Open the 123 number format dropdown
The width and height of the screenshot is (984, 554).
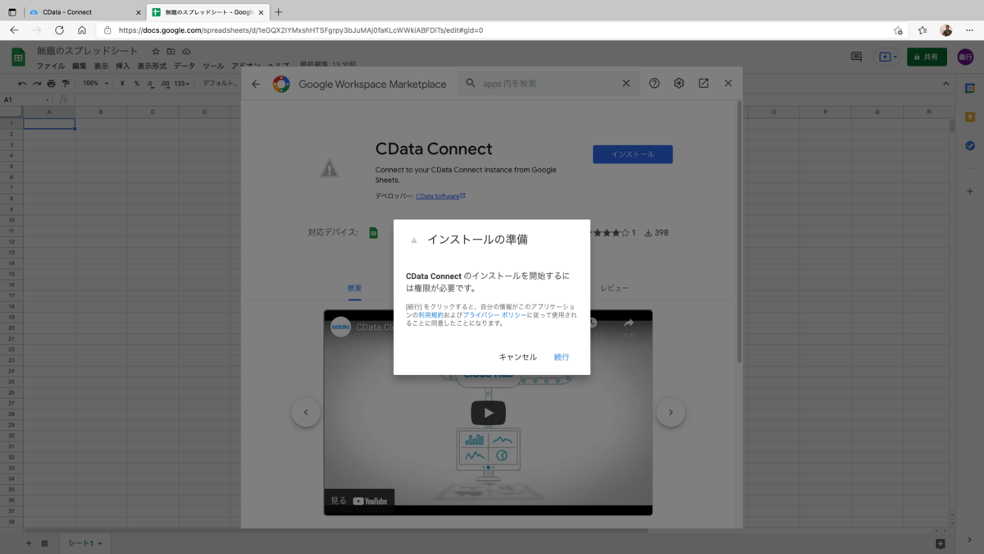182,84
